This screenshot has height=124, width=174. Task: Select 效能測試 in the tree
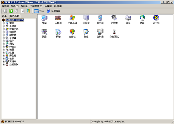click(x=14, y=65)
